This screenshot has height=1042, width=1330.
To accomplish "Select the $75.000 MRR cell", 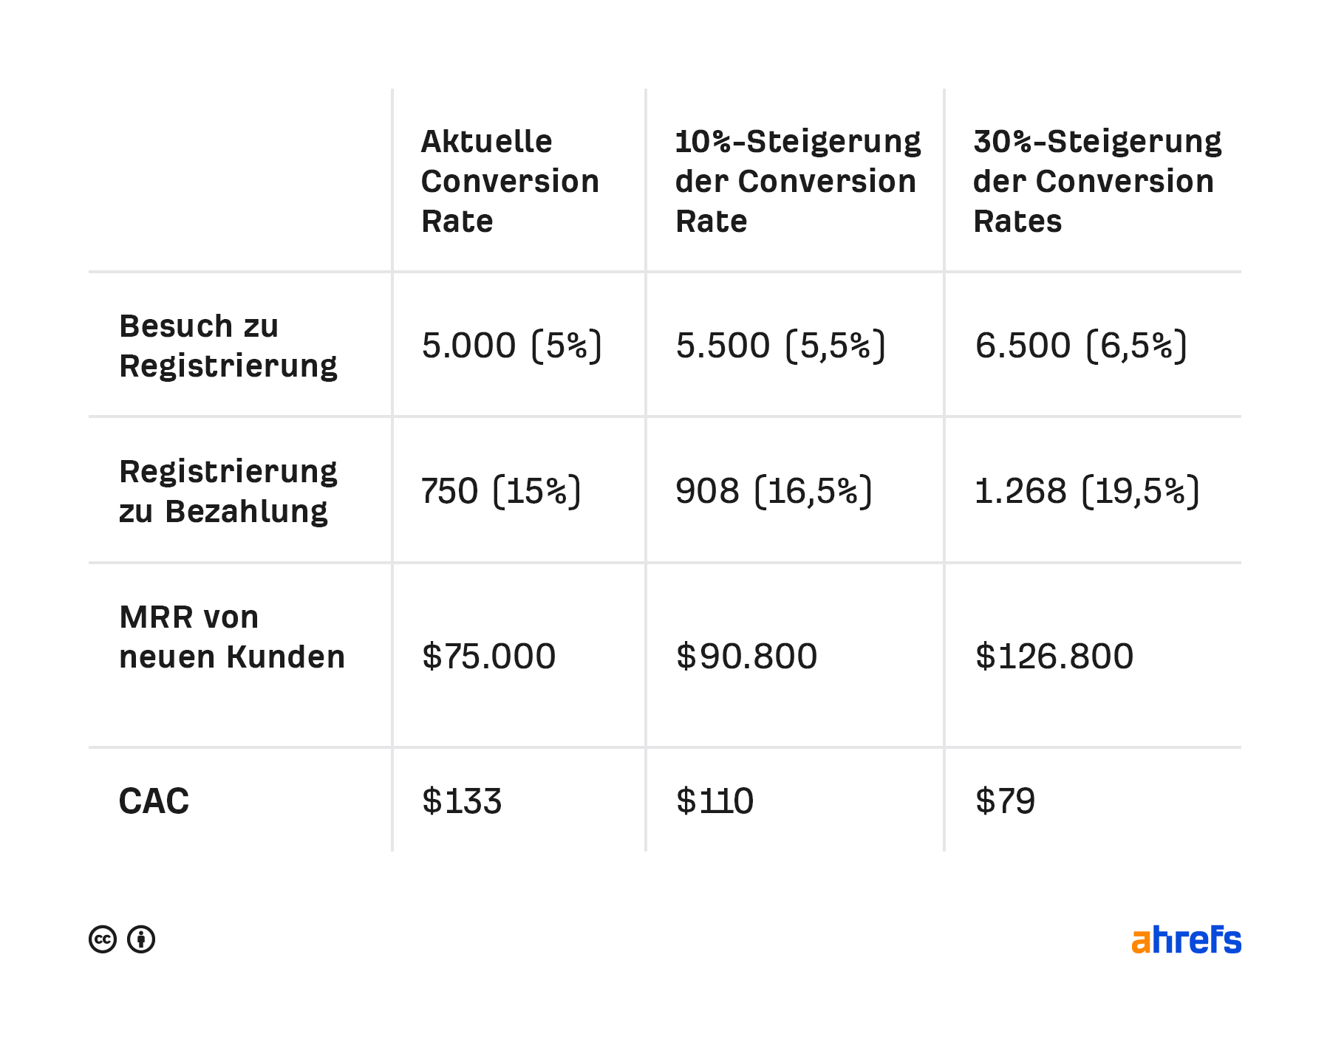I will (x=488, y=656).
